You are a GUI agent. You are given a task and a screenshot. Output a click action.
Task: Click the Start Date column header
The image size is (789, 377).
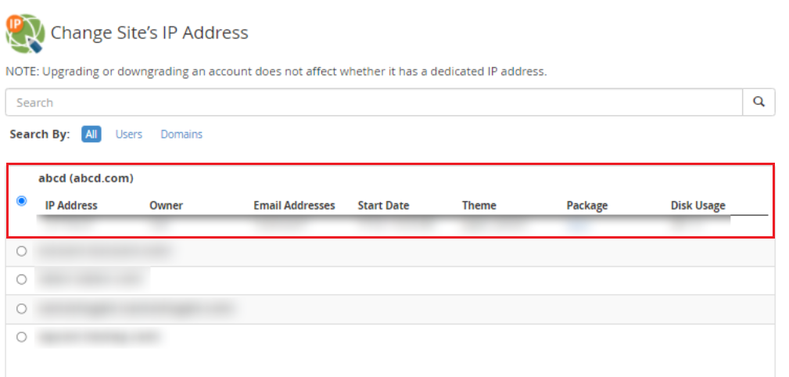pyautogui.click(x=383, y=206)
